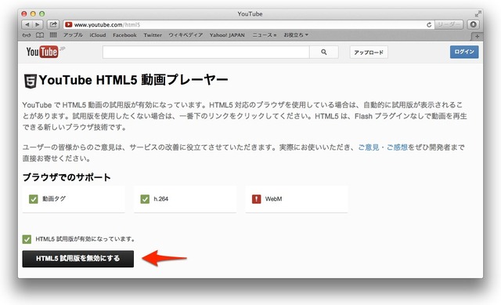Viewport: 501px width, 305px height.
Task: Go back with the Safari back arrow
Action: coord(27,24)
